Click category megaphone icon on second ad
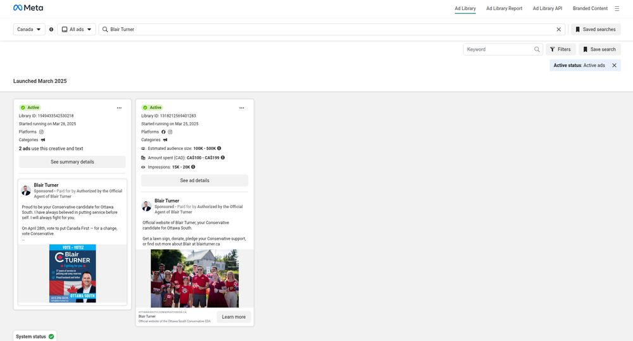Screen dimensions: 633x341 [x=165, y=140]
